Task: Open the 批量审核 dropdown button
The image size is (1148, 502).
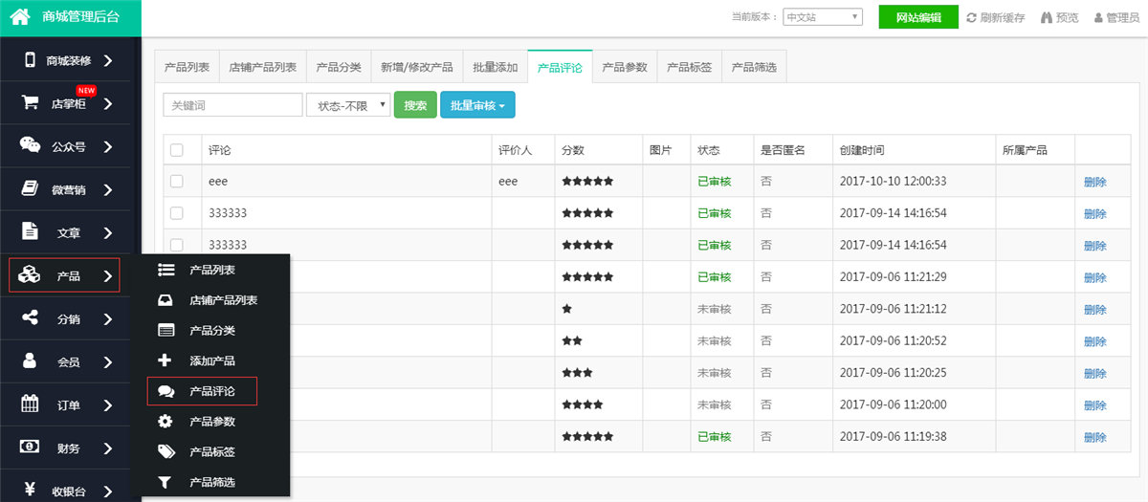Action: coord(477,105)
